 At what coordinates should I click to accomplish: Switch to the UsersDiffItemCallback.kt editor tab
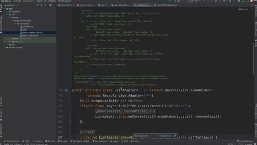click(x=166, y=5)
